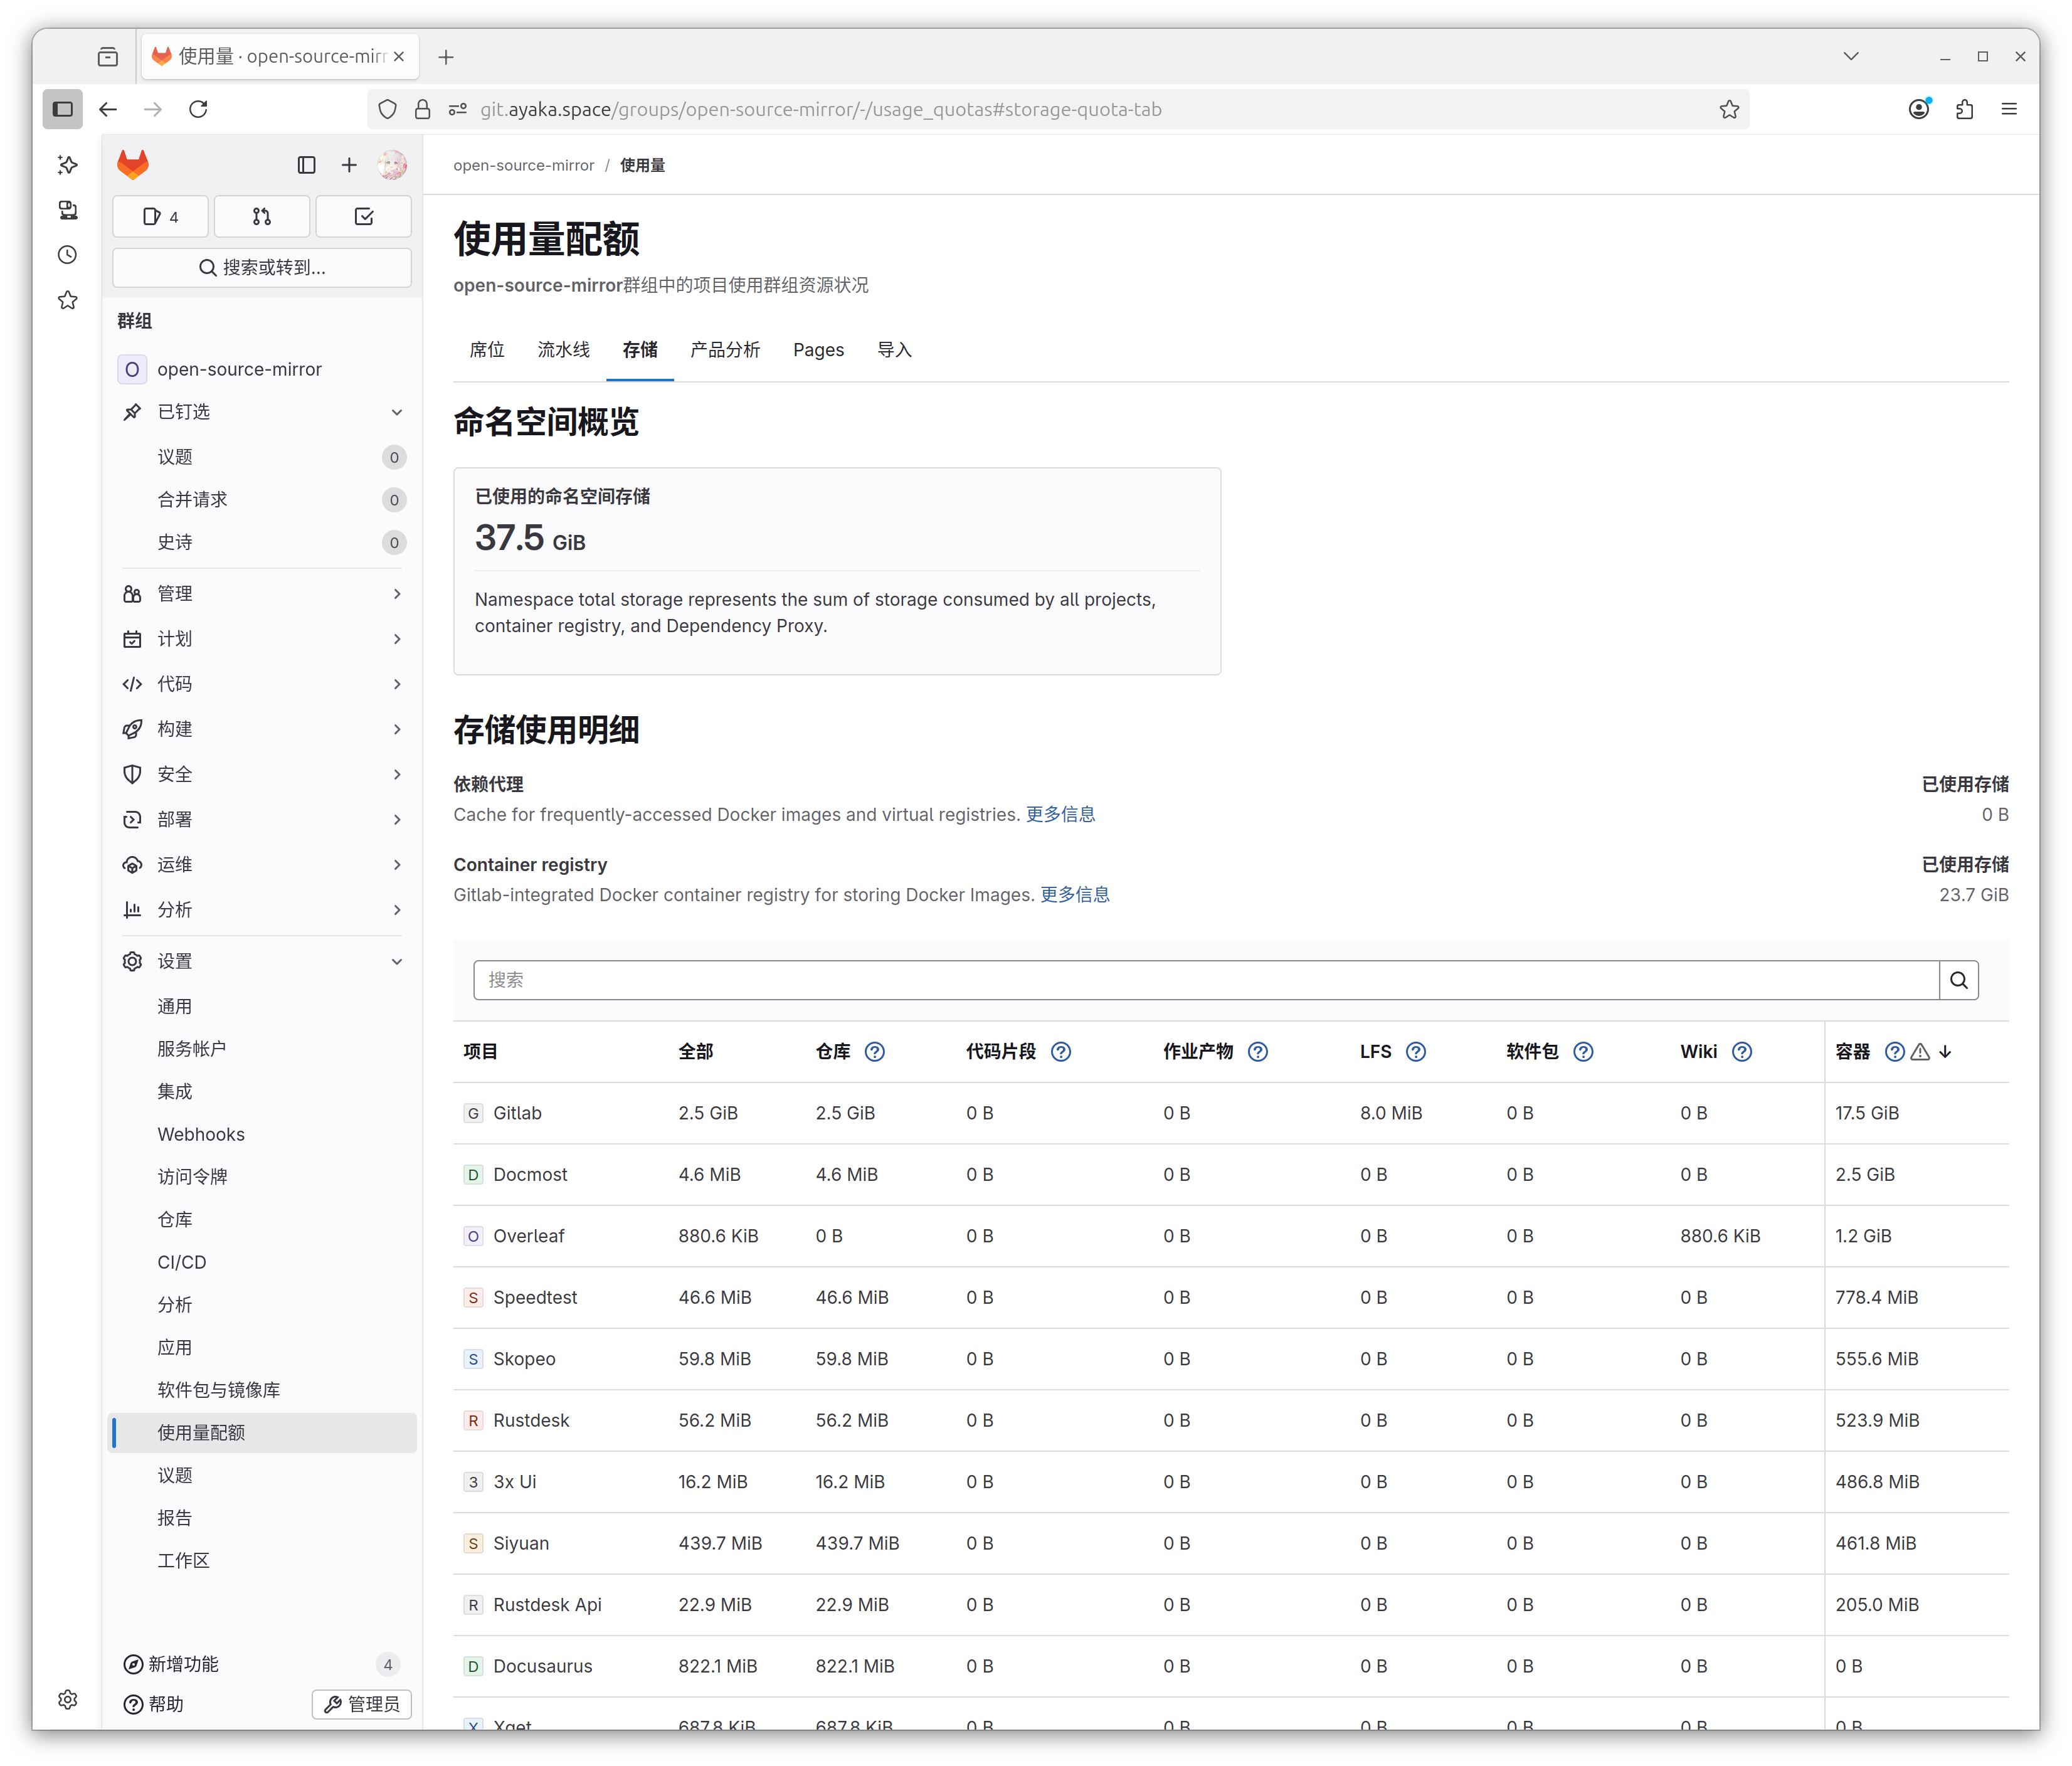Switch to the 流水线 tab
This screenshot has width=2072, height=1766.
pyautogui.click(x=563, y=350)
